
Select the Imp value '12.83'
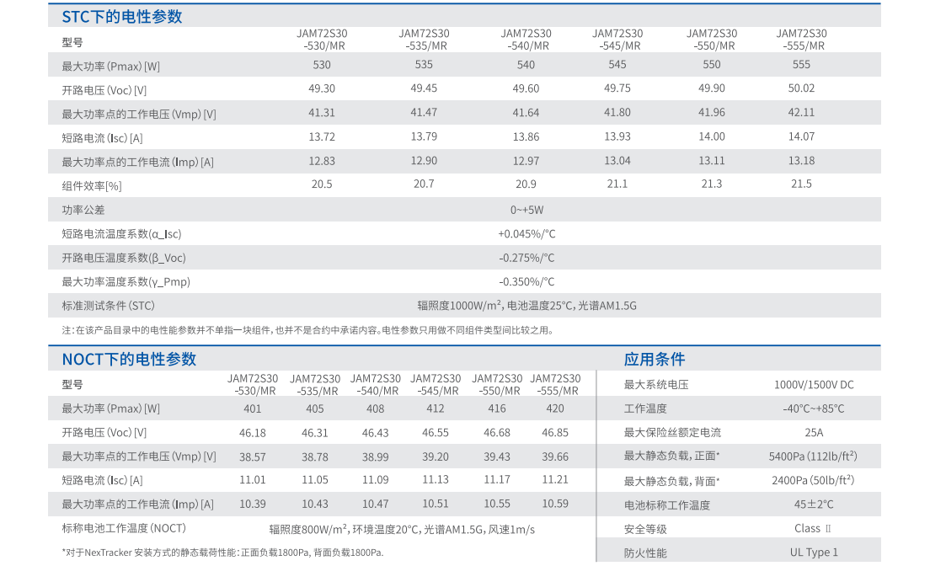pyautogui.click(x=322, y=161)
